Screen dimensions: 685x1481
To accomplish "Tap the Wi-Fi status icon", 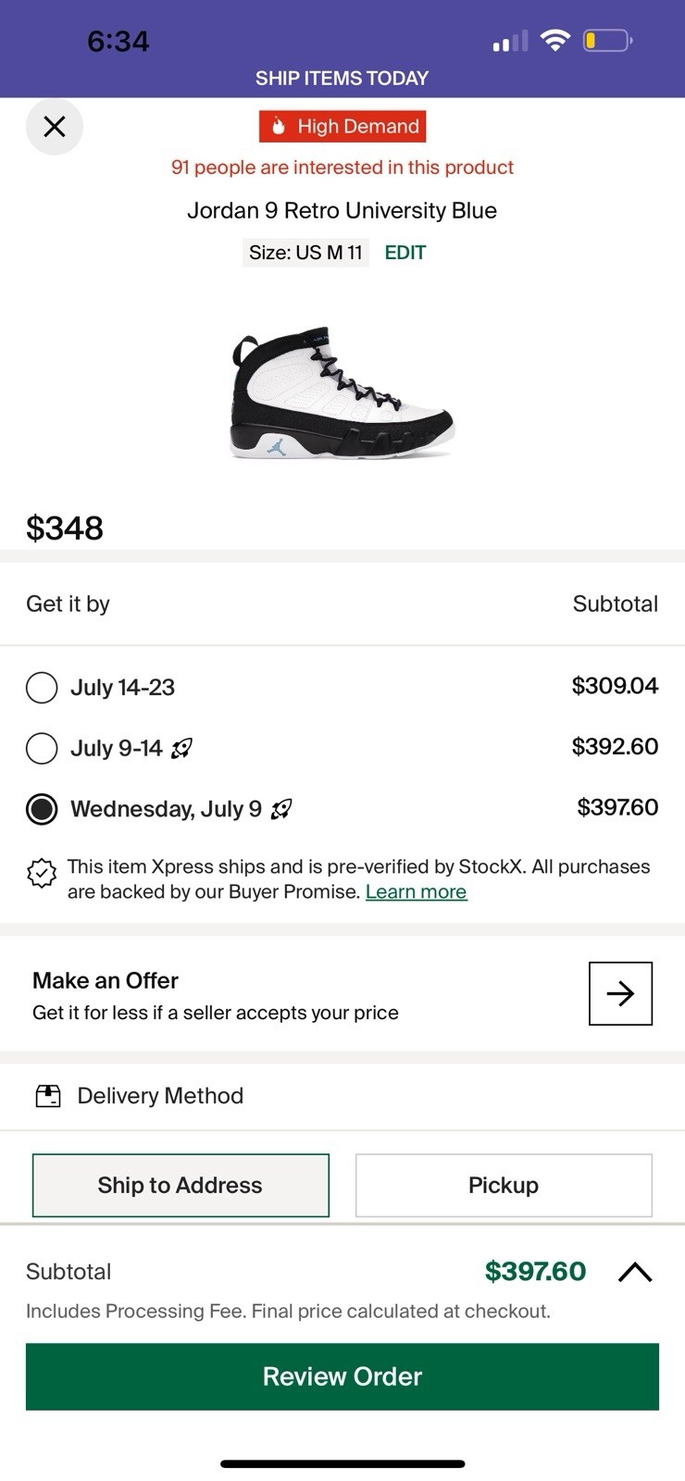I will click(x=554, y=41).
